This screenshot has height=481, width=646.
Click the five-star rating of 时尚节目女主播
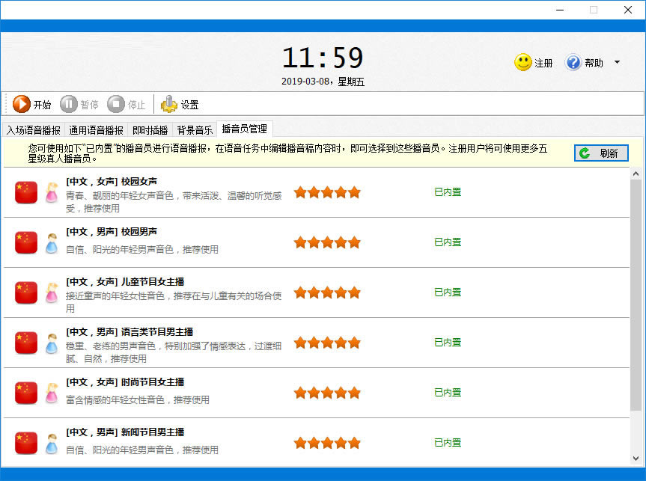[327, 393]
